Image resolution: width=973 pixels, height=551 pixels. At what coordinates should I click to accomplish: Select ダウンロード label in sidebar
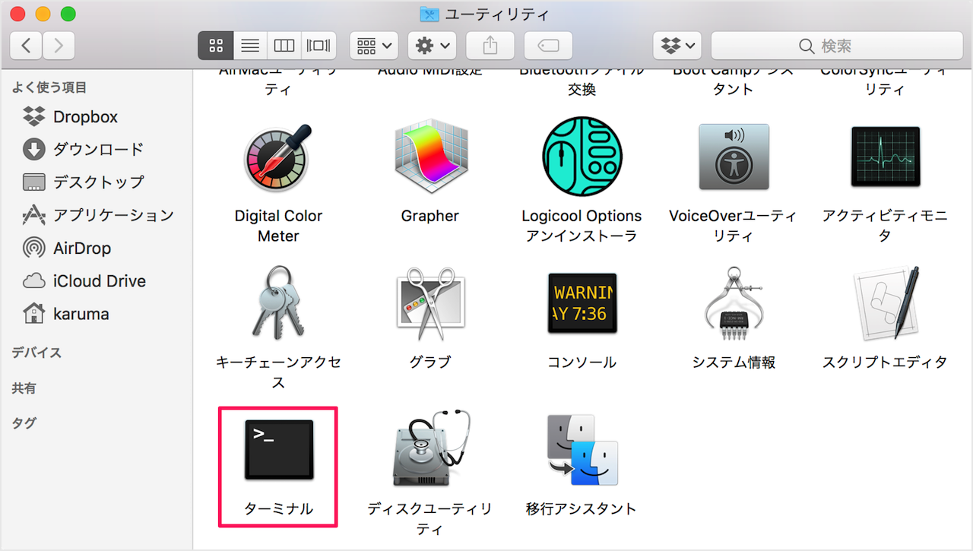[98, 149]
